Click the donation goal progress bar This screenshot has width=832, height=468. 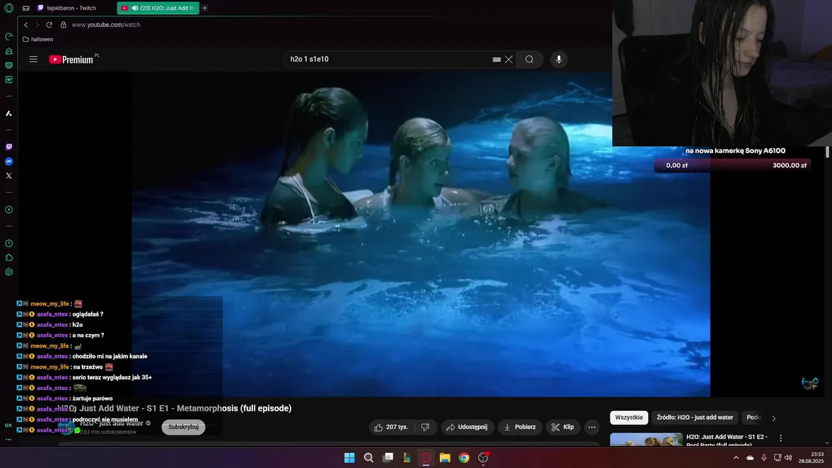click(733, 165)
